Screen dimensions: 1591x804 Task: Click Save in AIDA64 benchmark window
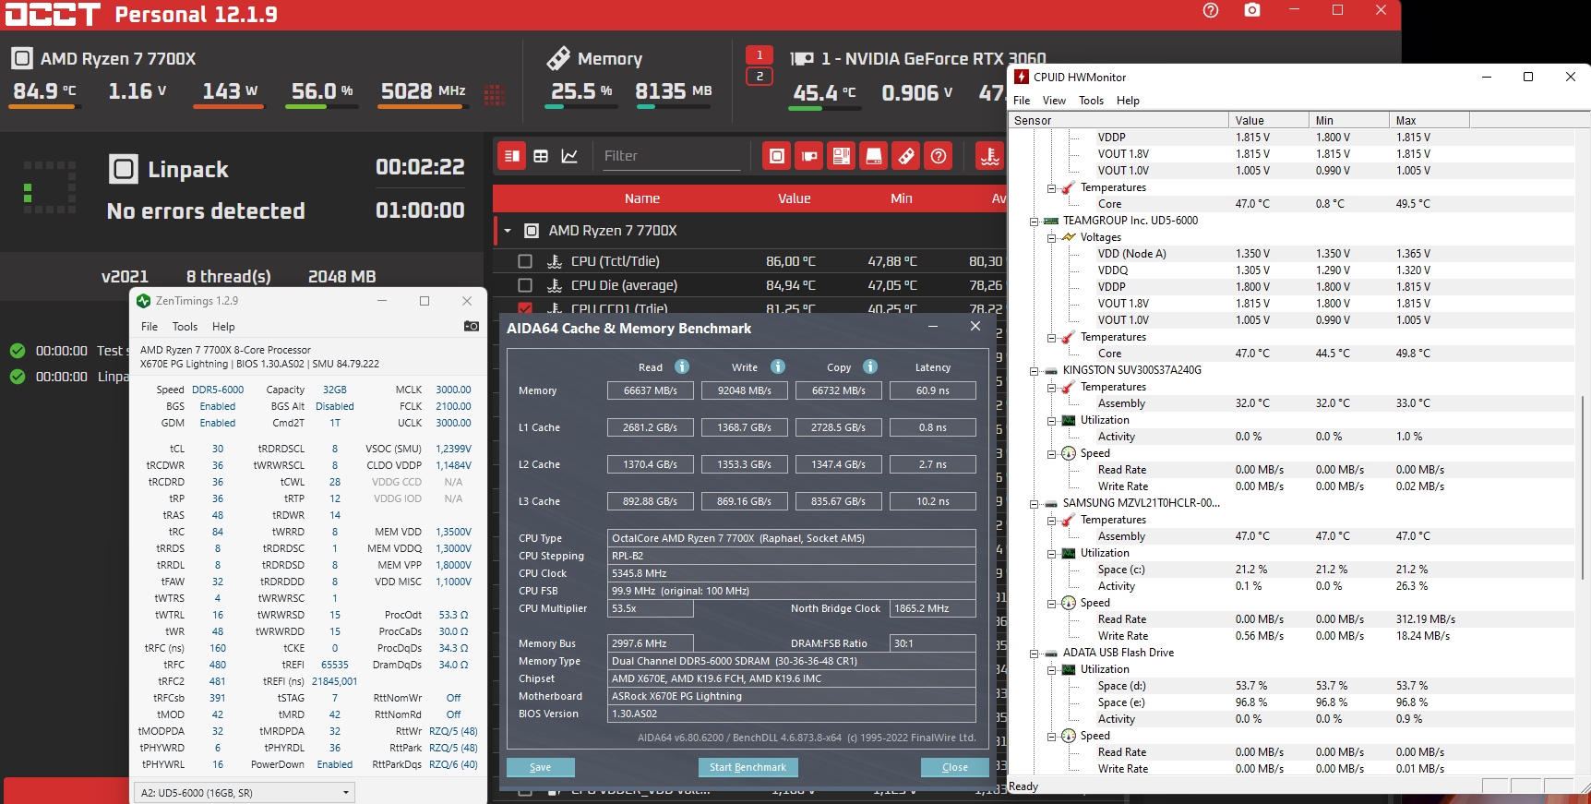pos(541,767)
